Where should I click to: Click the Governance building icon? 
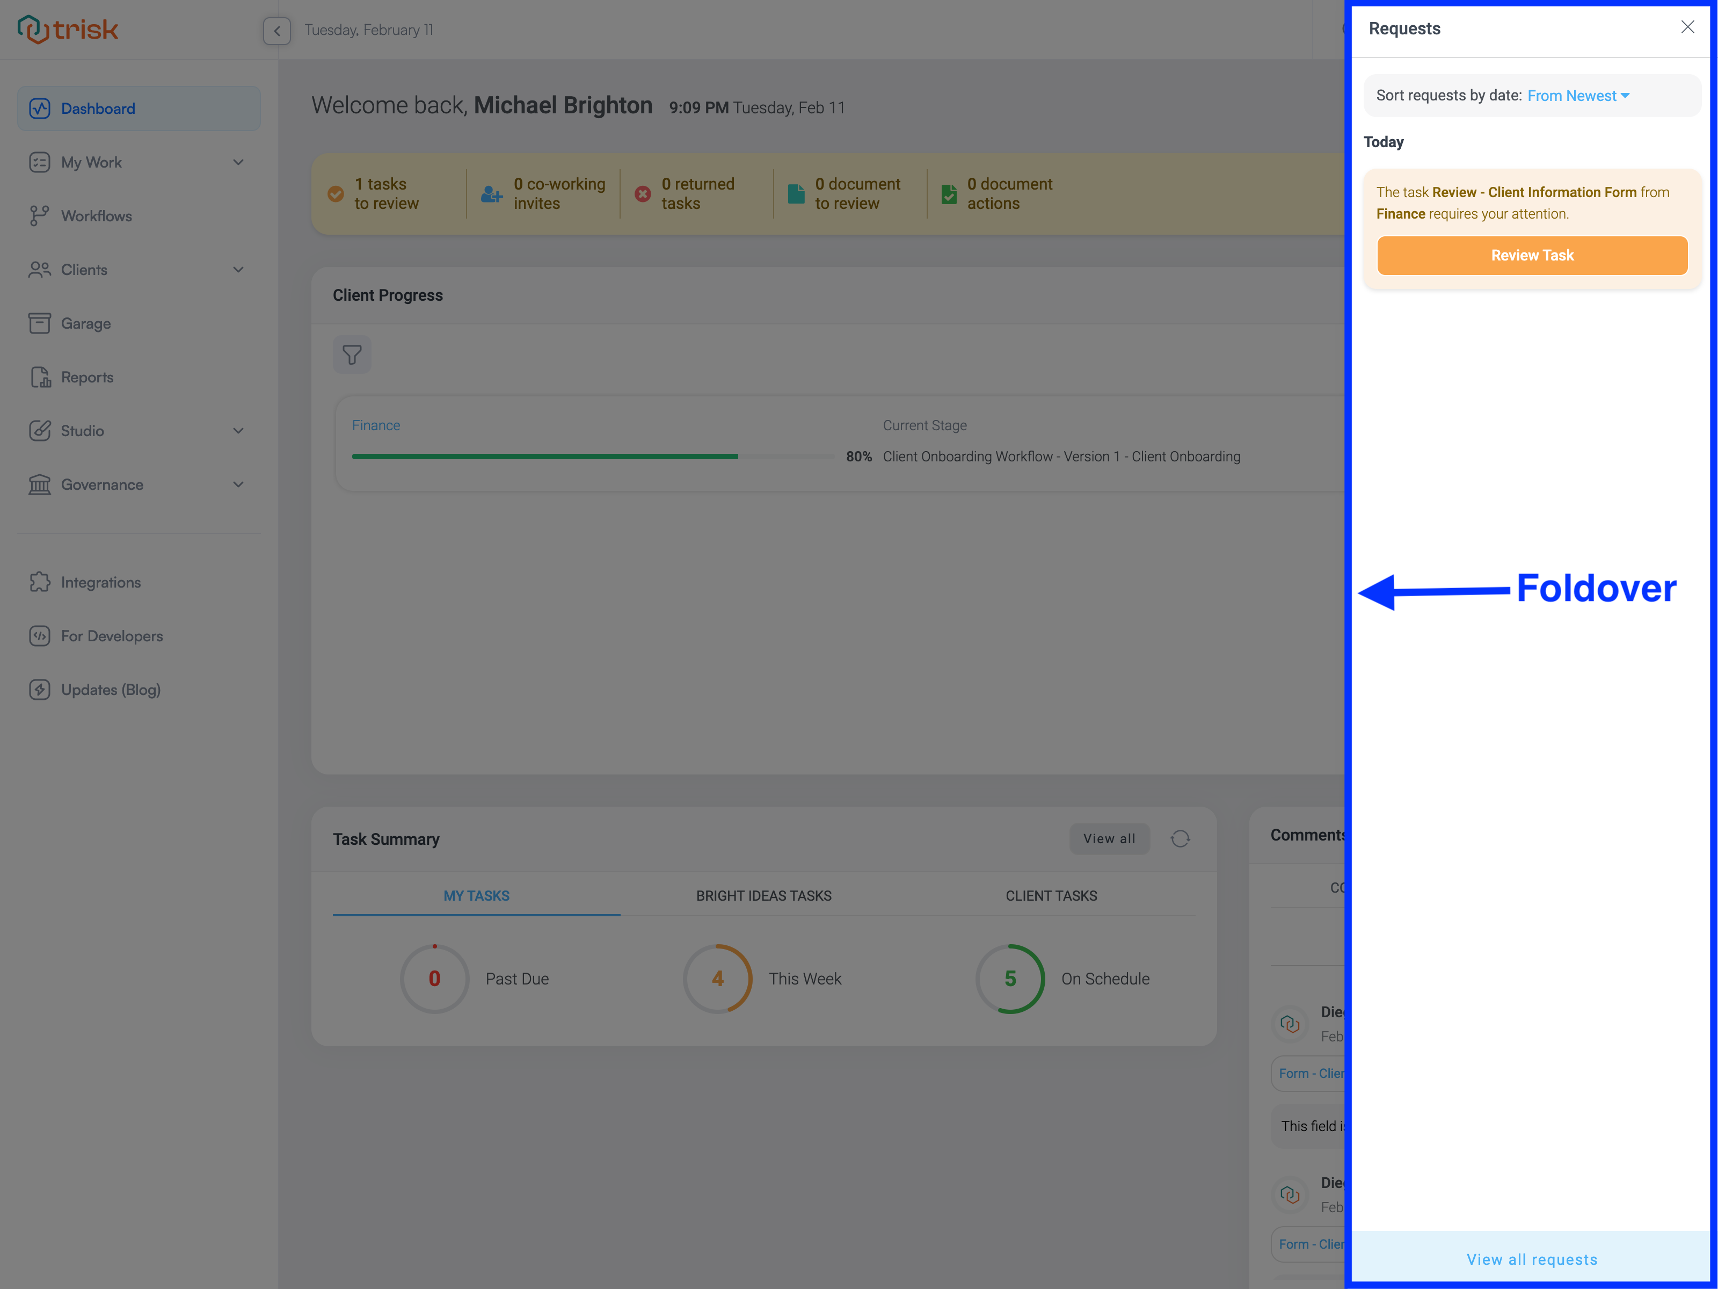tap(40, 484)
